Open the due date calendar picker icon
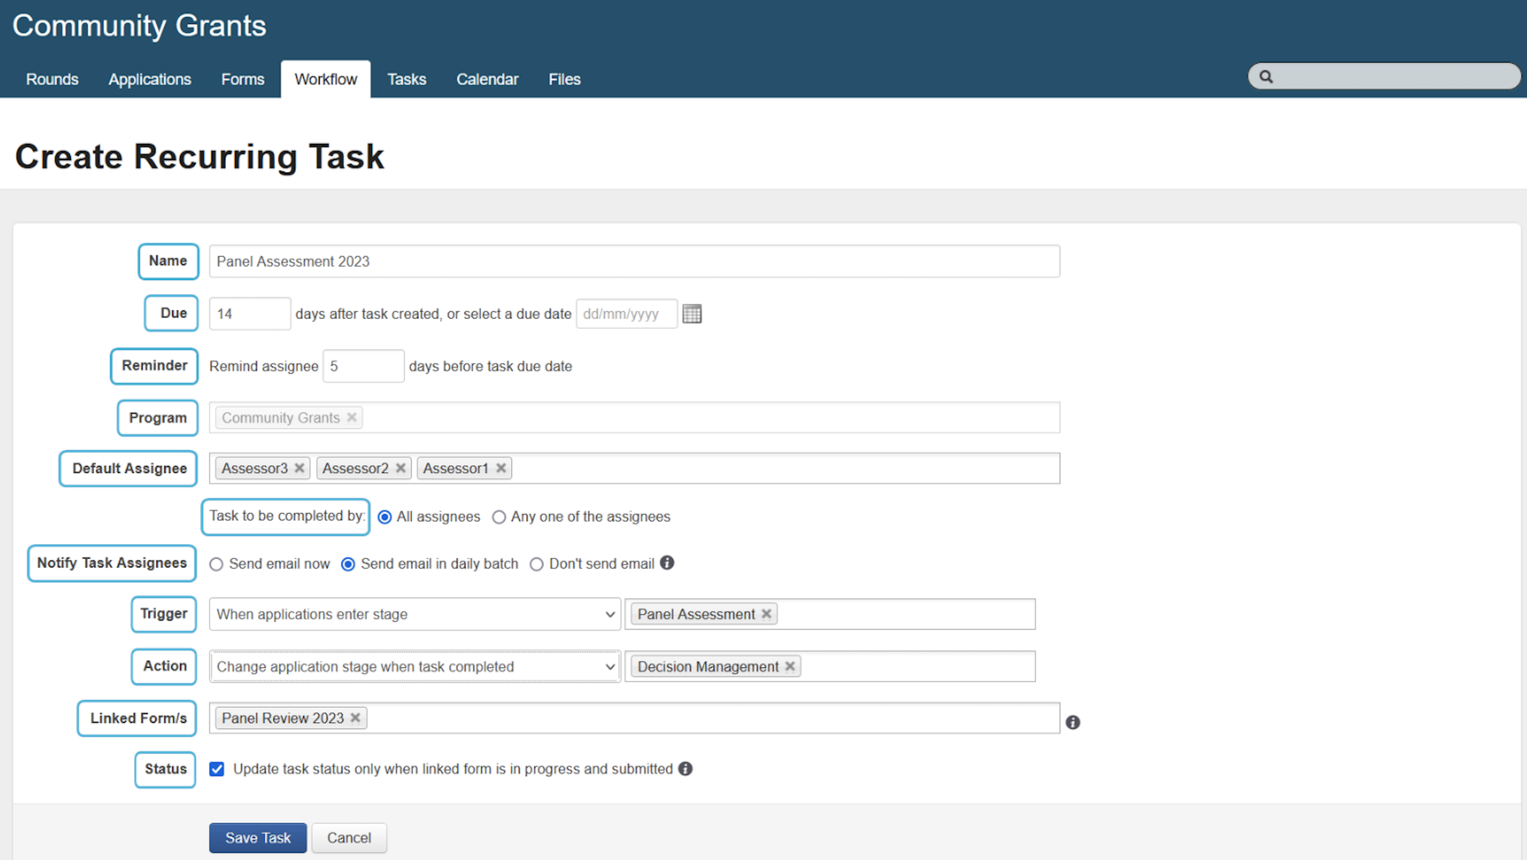The width and height of the screenshot is (1527, 860). (691, 313)
